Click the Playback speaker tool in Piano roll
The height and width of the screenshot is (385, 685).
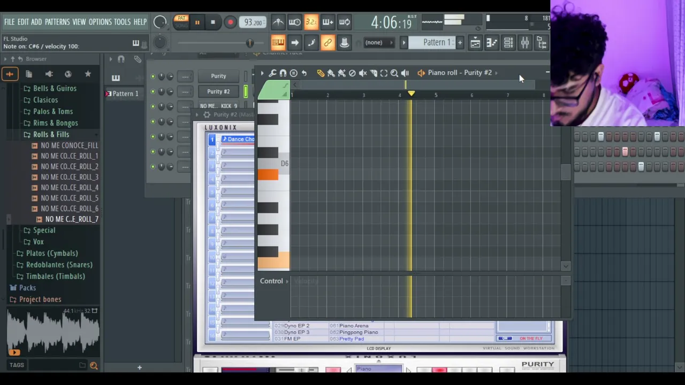[405, 73]
